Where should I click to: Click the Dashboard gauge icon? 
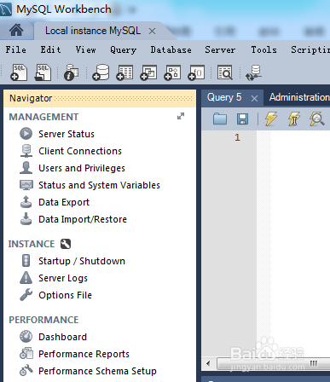point(26,337)
